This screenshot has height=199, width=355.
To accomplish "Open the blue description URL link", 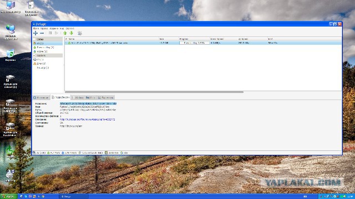I will [x=87, y=119].
